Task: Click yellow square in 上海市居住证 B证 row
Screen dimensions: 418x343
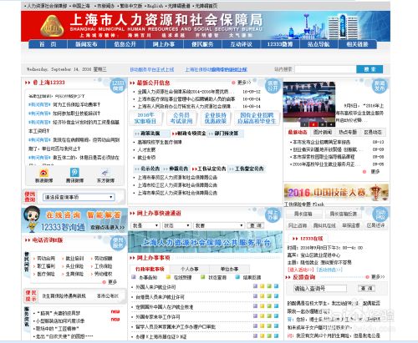Action: (x=262, y=336)
